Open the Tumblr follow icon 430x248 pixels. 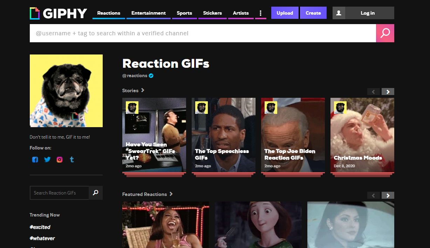click(x=72, y=160)
